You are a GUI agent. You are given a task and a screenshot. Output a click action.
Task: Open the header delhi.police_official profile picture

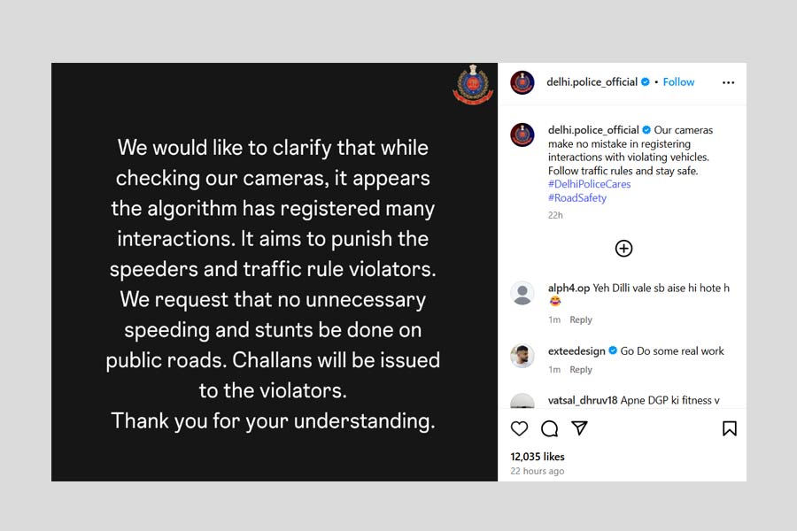coord(522,82)
